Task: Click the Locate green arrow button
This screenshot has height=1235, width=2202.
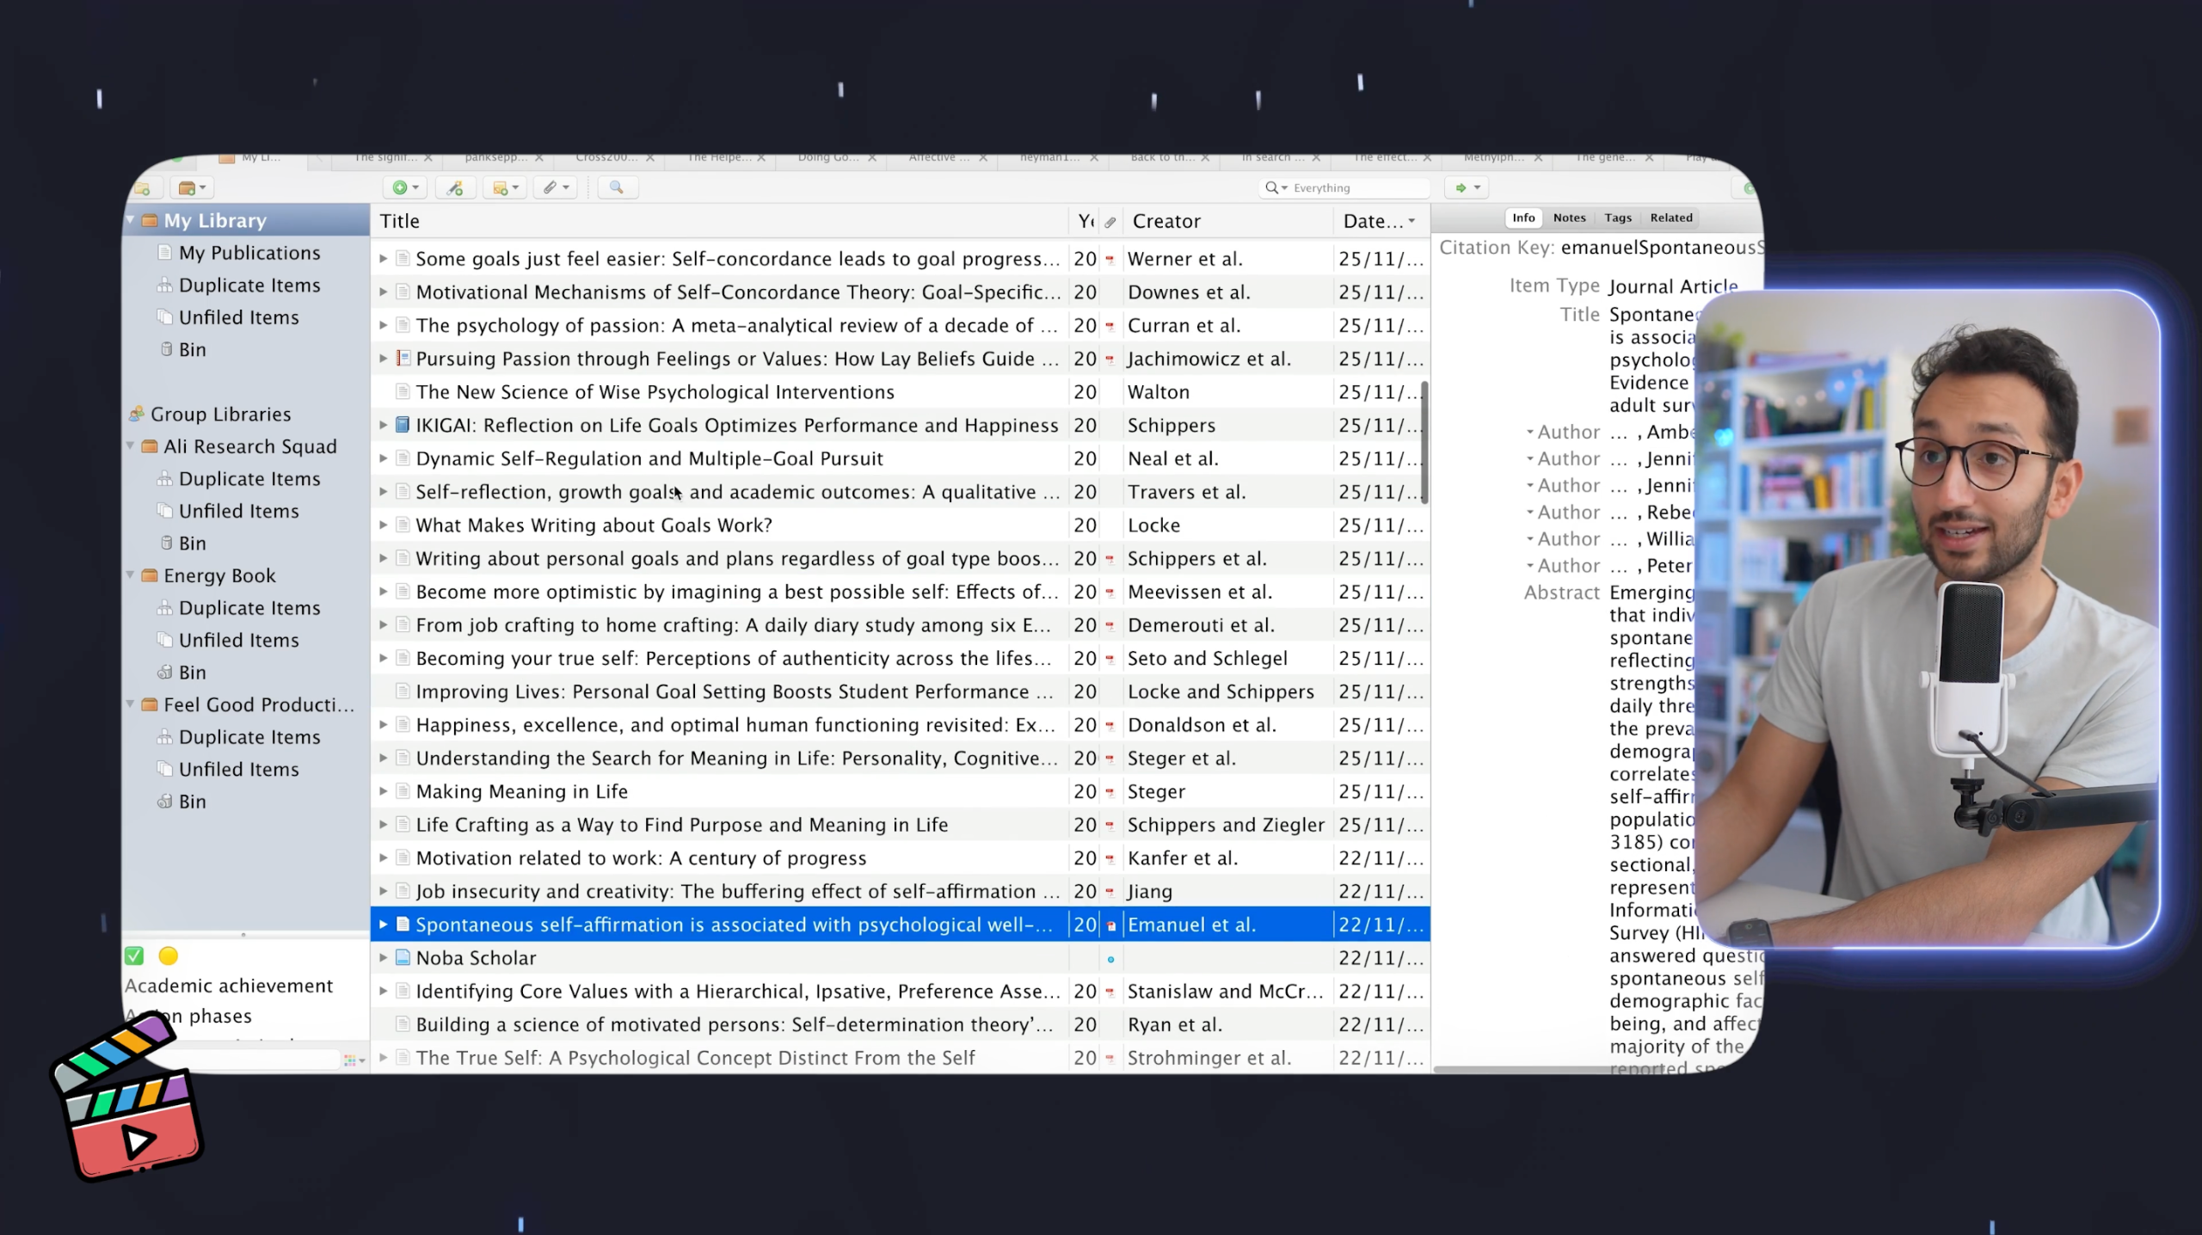Action: coord(1461,187)
